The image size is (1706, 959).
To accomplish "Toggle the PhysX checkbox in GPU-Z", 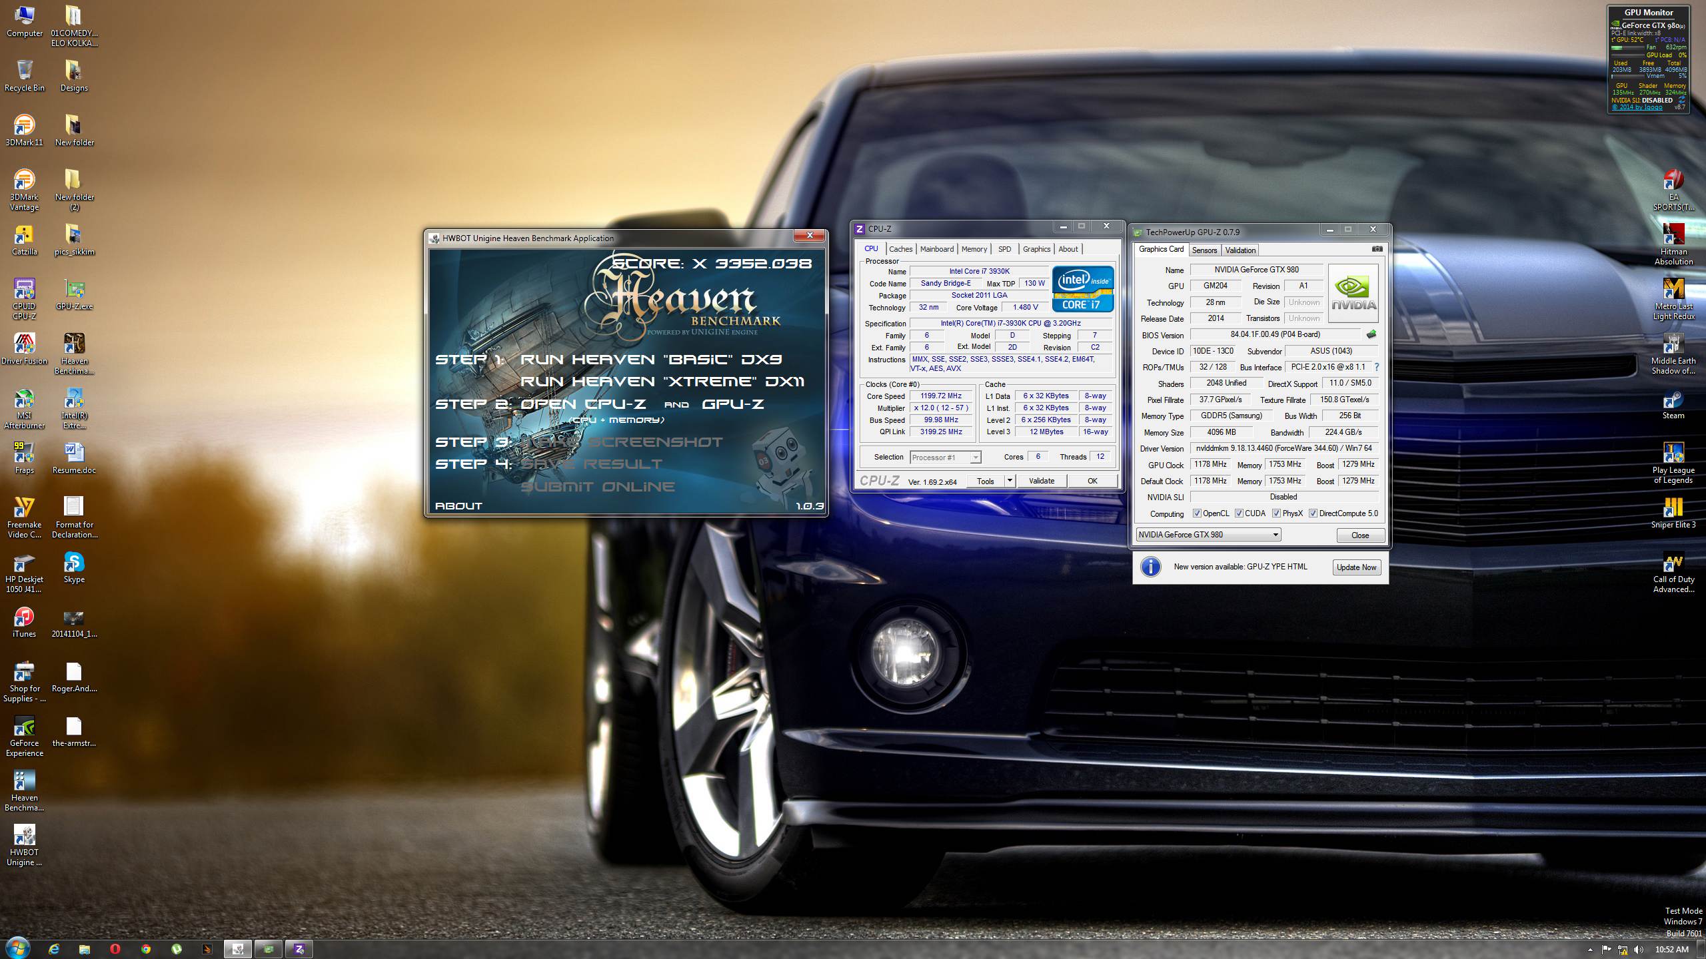I will click(x=1276, y=513).
